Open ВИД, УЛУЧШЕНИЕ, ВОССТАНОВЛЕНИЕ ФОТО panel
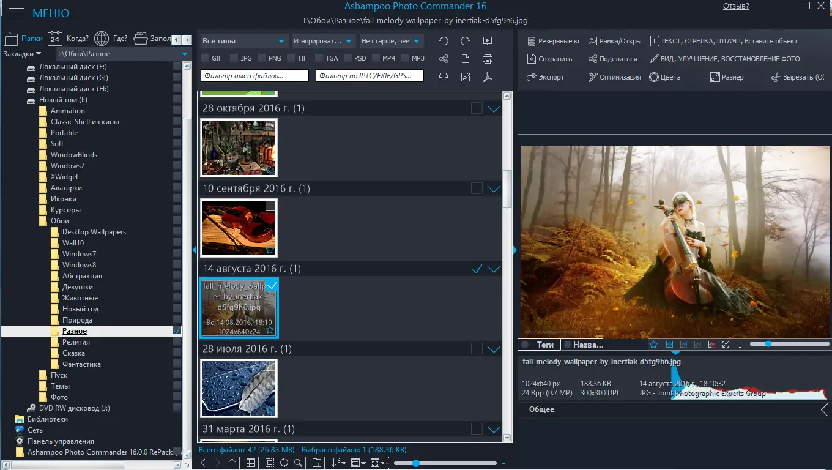This screenshot has height=470, width=832. point(731,59)
